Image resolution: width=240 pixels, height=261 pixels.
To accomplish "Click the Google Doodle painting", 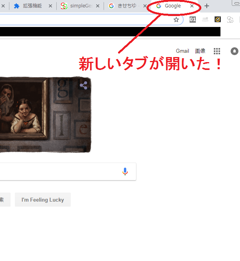I will click(x=45, y=115).
